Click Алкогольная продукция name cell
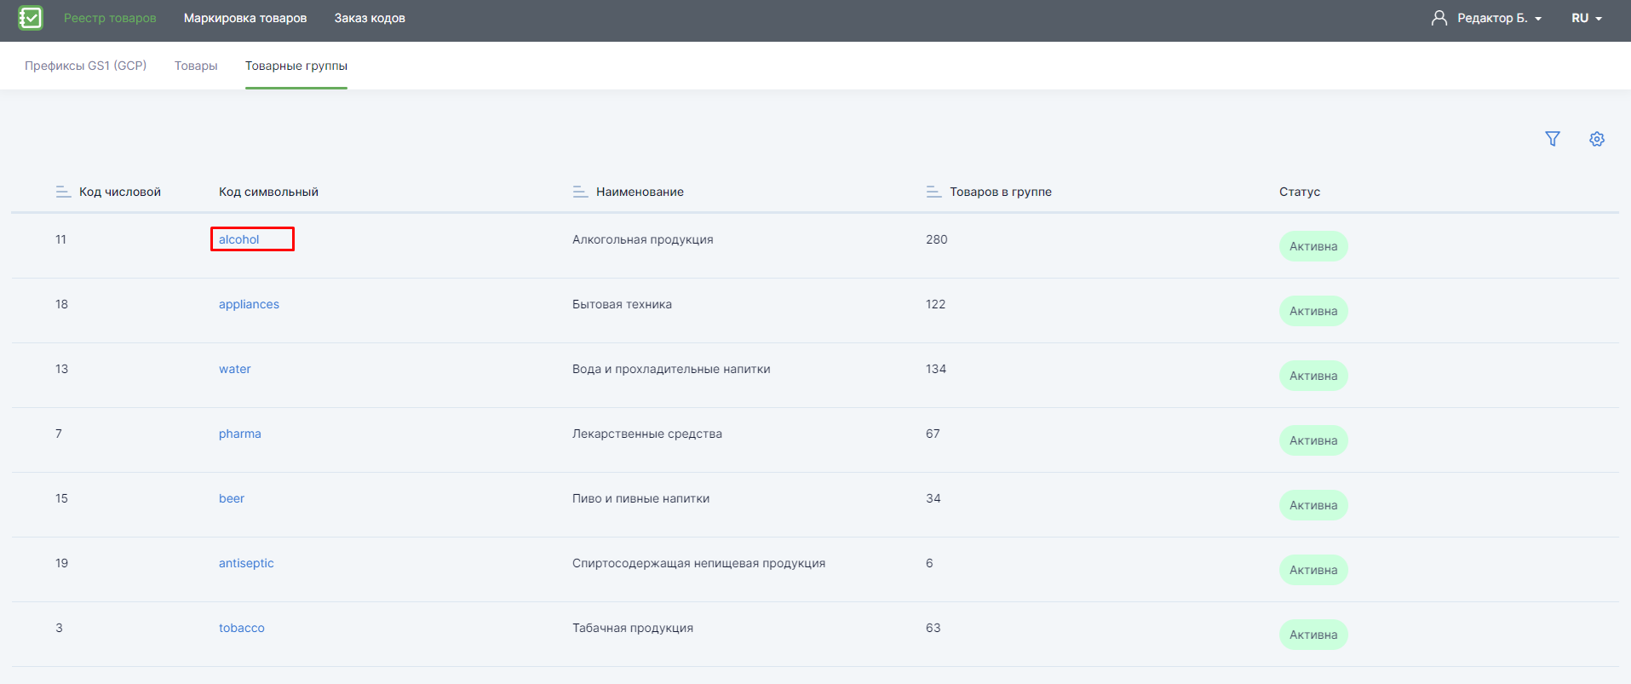 click(643, 239)
